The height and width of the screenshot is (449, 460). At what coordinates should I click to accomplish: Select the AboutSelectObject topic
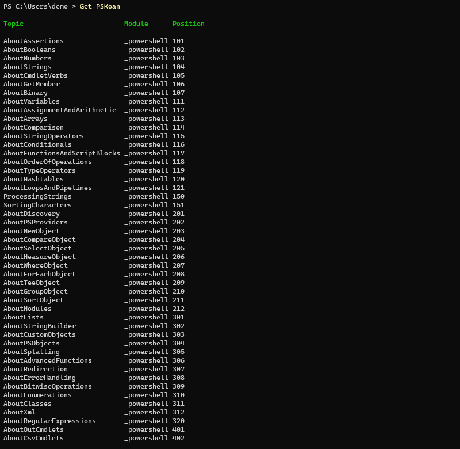(37, 248)
